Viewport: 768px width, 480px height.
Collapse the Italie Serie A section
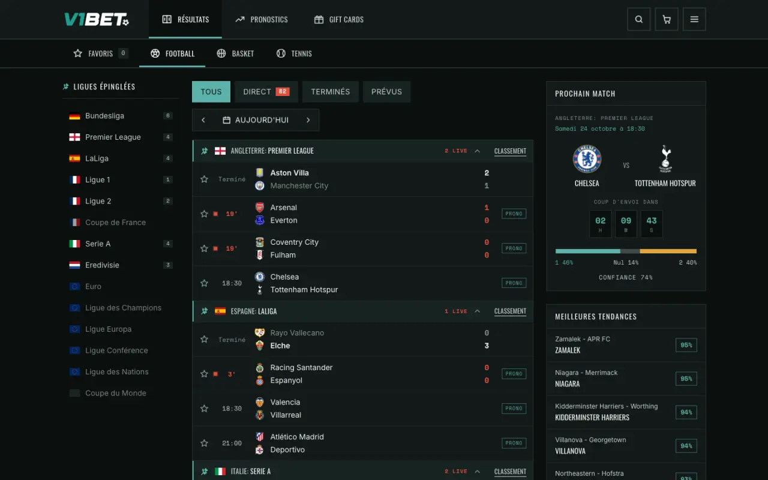pos(478,472)
